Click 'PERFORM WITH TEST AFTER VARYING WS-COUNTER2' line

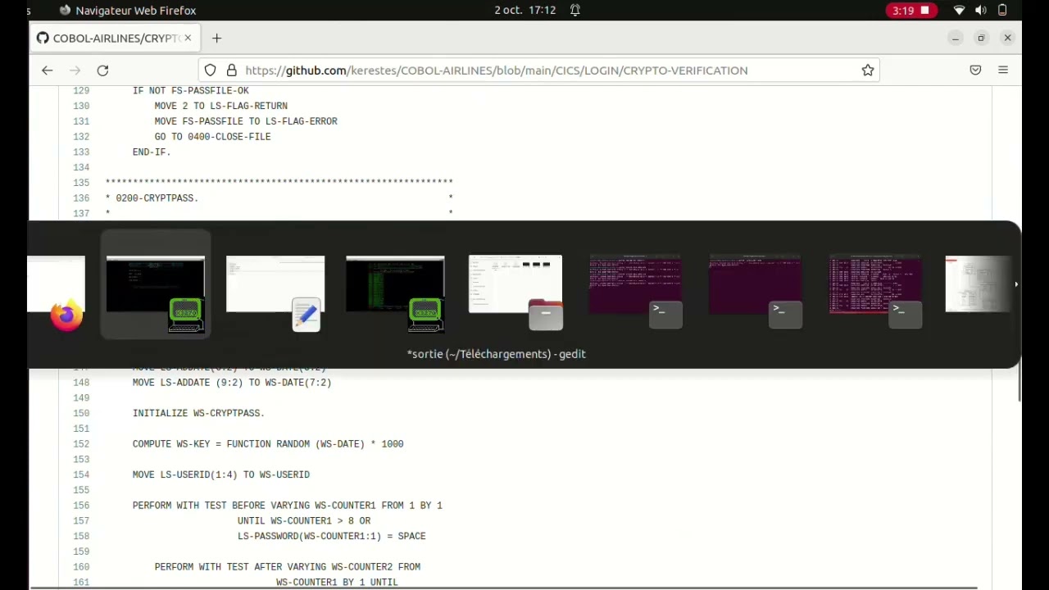tap(288, 567)
